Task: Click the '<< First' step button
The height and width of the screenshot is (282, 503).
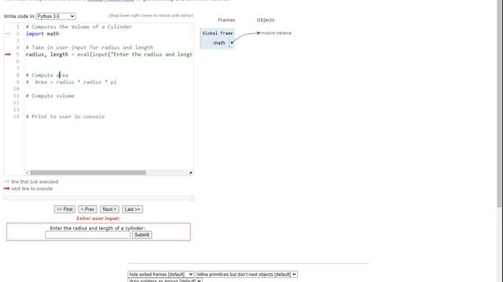Action: (64, 209)
